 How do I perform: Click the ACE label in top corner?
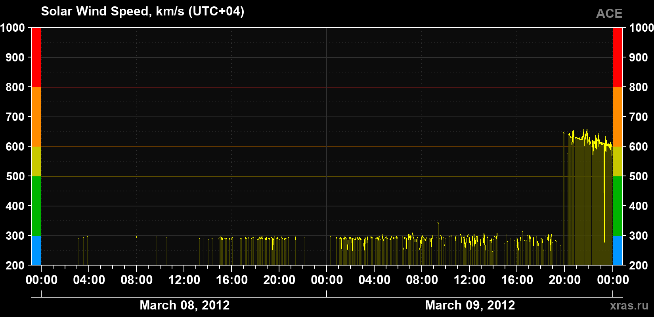pyautogui.click(x=609, y=14)
